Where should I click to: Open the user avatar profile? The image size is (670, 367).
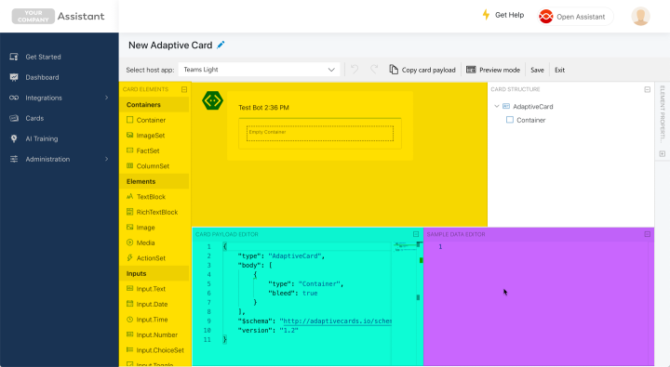point(640,16)
